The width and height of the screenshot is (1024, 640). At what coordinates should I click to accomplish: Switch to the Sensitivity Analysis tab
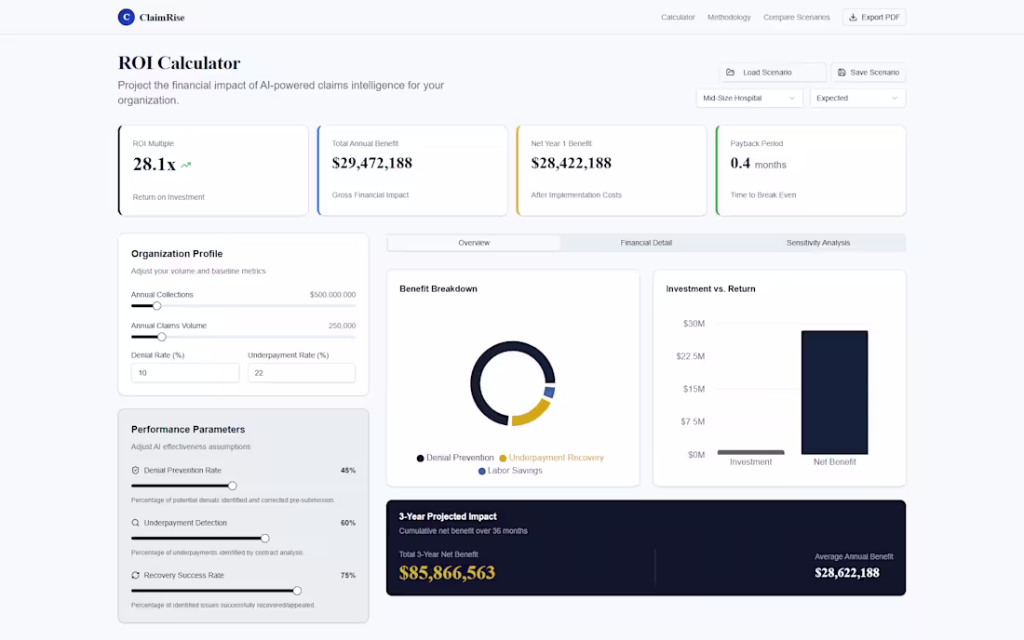click(817, 243)
